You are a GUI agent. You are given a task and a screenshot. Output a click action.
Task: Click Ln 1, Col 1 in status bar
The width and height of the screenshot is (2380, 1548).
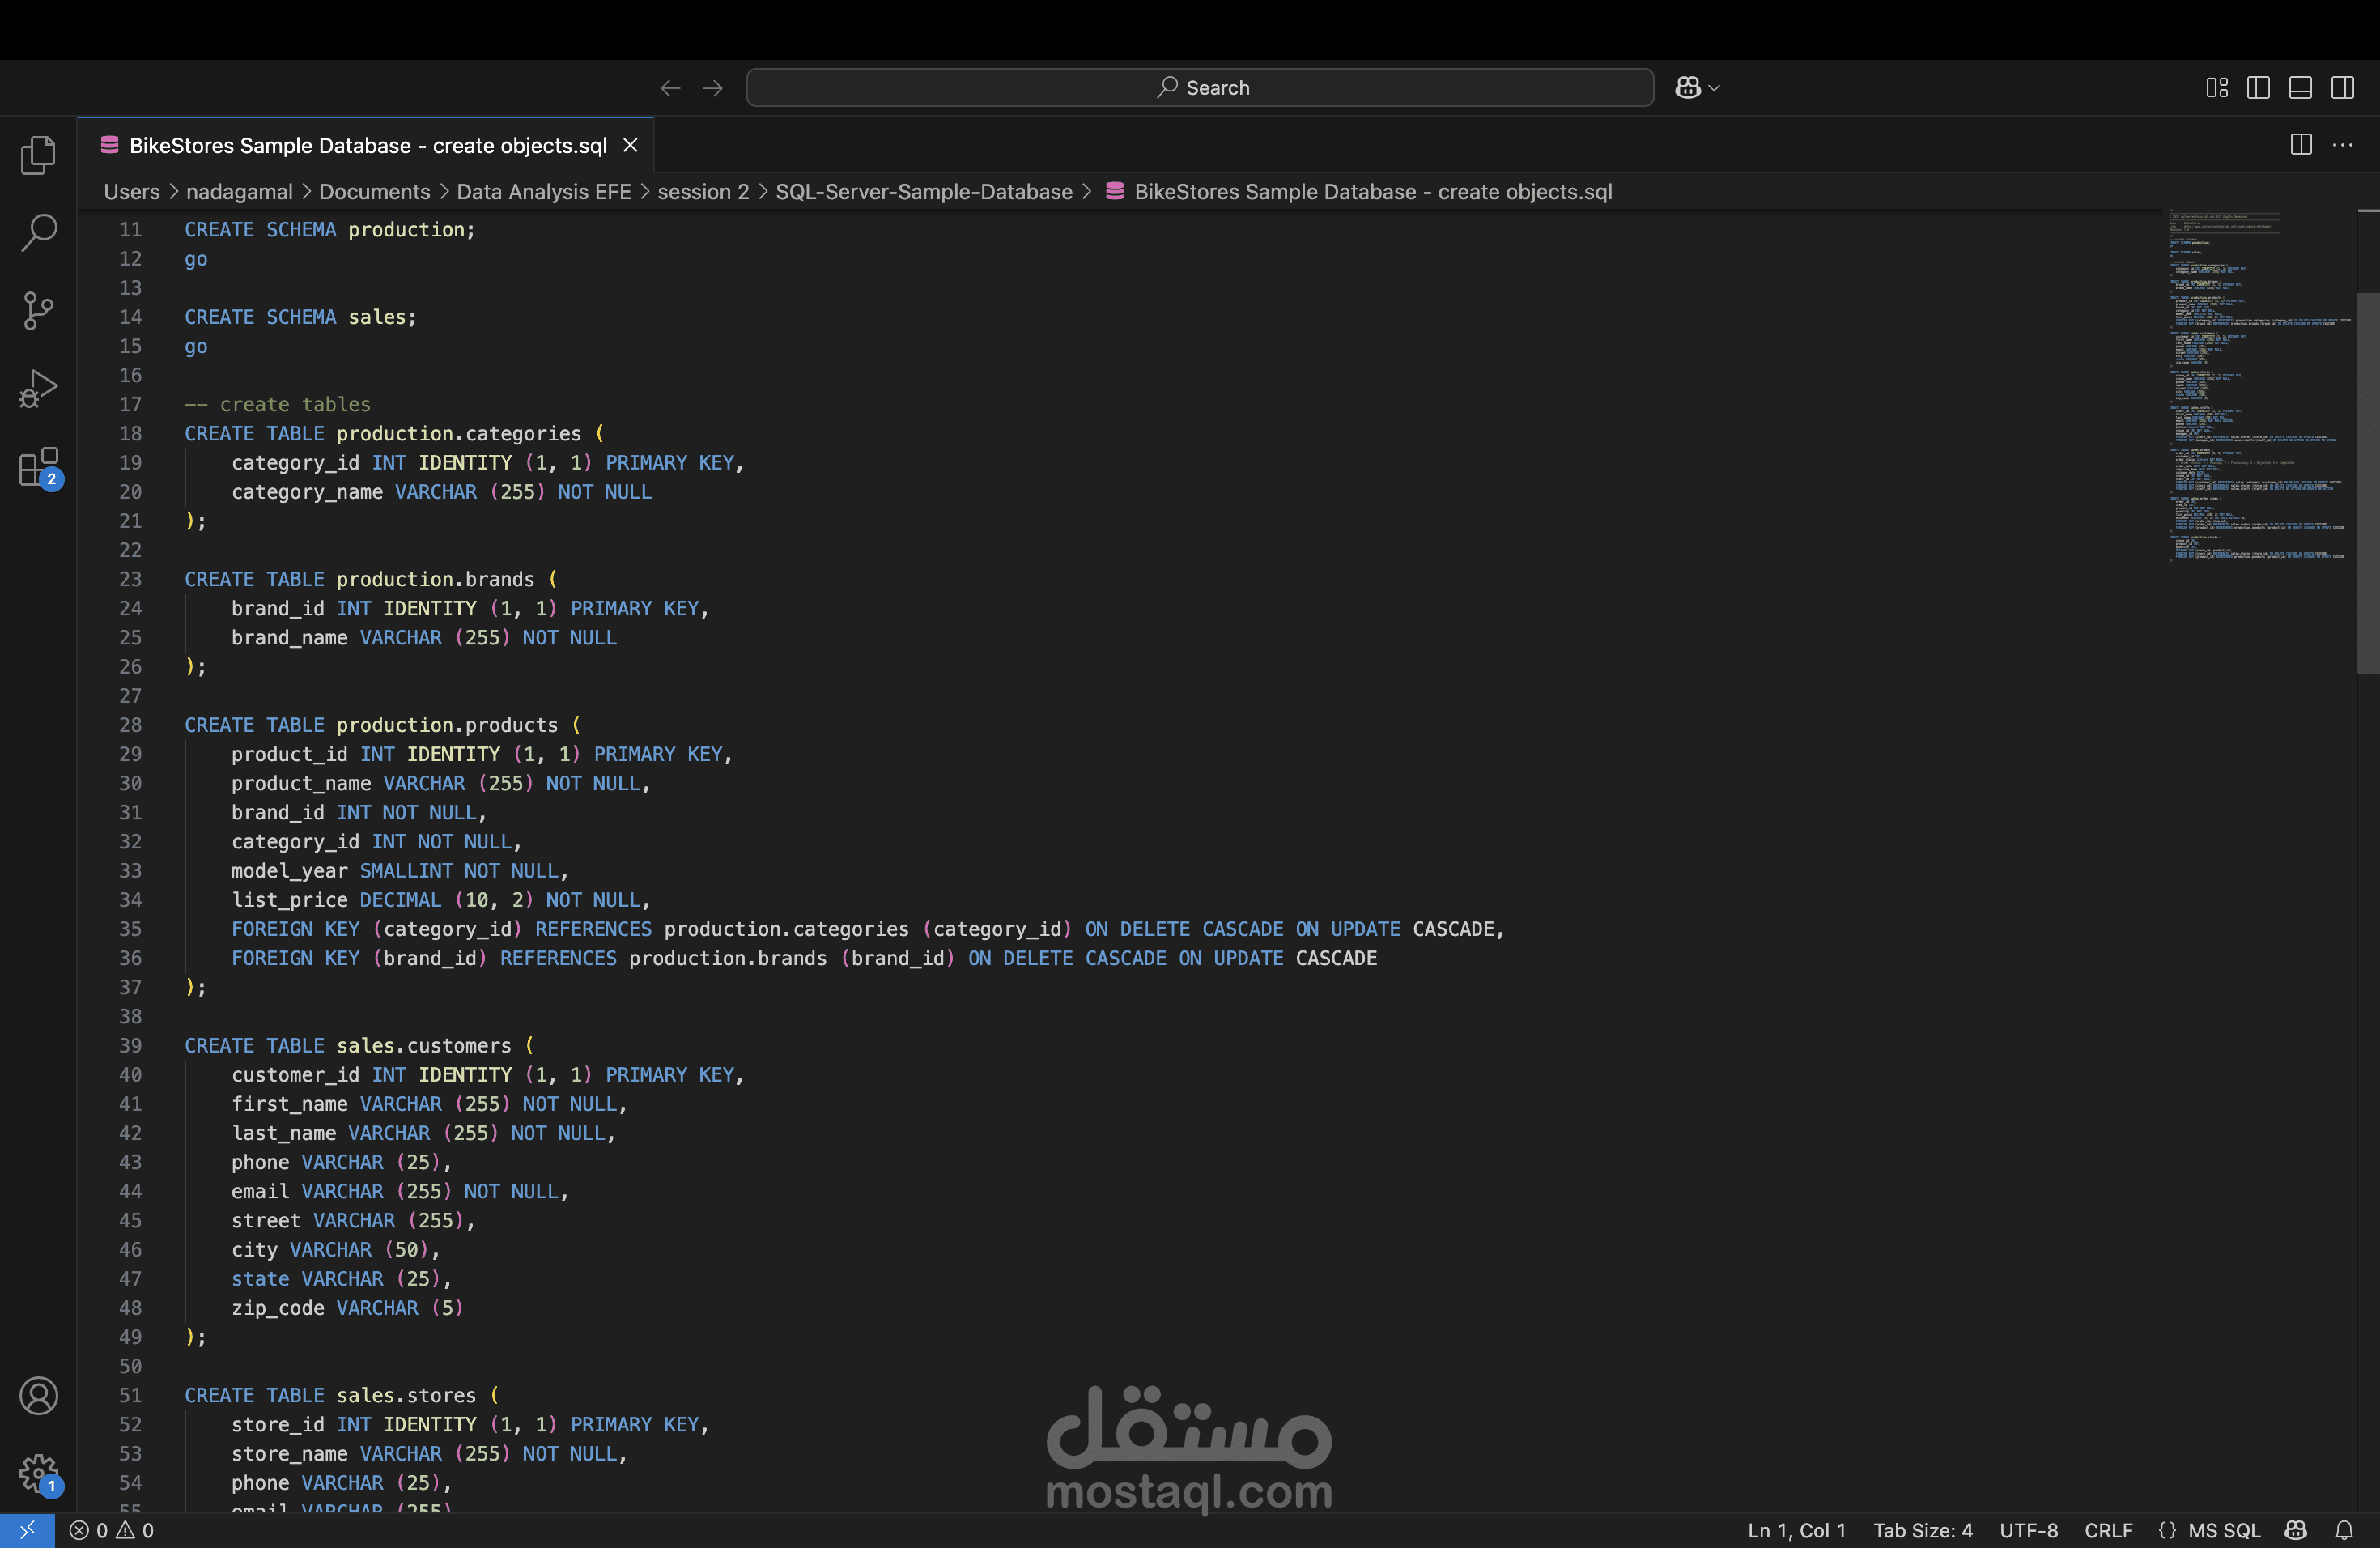click(1796, 1530)
